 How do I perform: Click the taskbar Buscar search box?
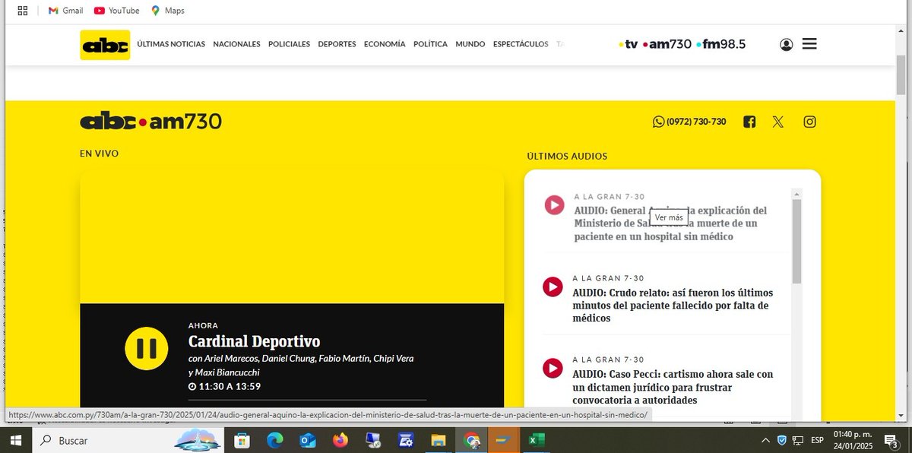(x=128, y=440)
